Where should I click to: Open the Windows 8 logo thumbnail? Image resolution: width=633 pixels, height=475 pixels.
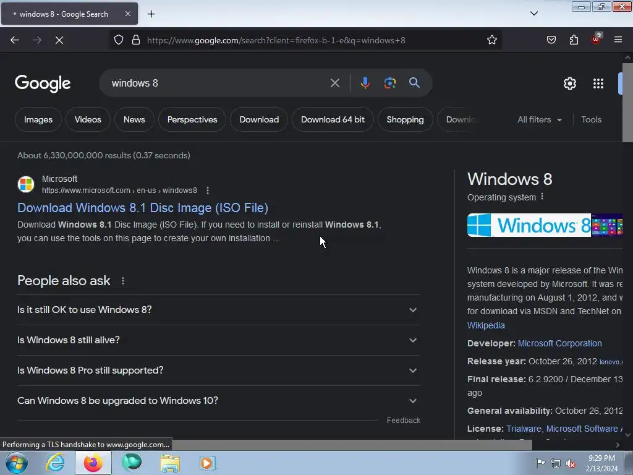(x=529, y=225)
